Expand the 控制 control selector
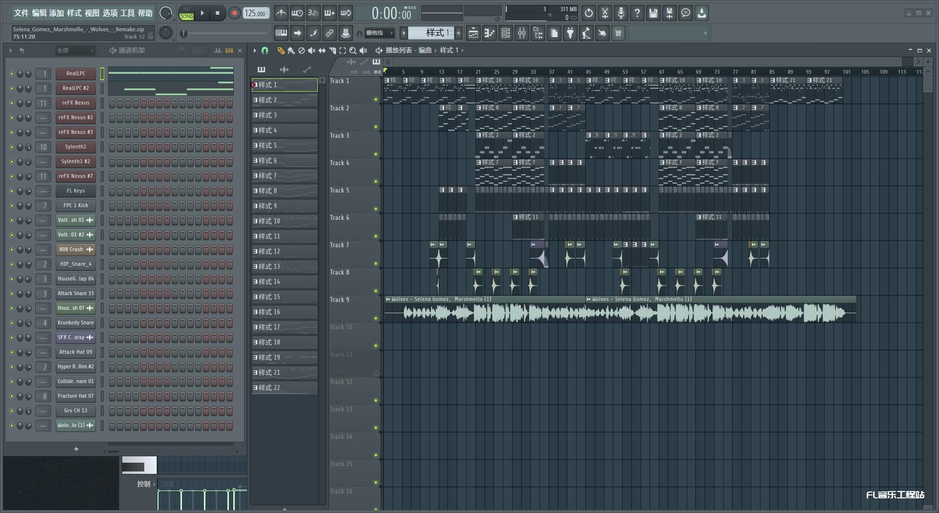This screenshot has height=513, width=939. click(x=146, y=484)
